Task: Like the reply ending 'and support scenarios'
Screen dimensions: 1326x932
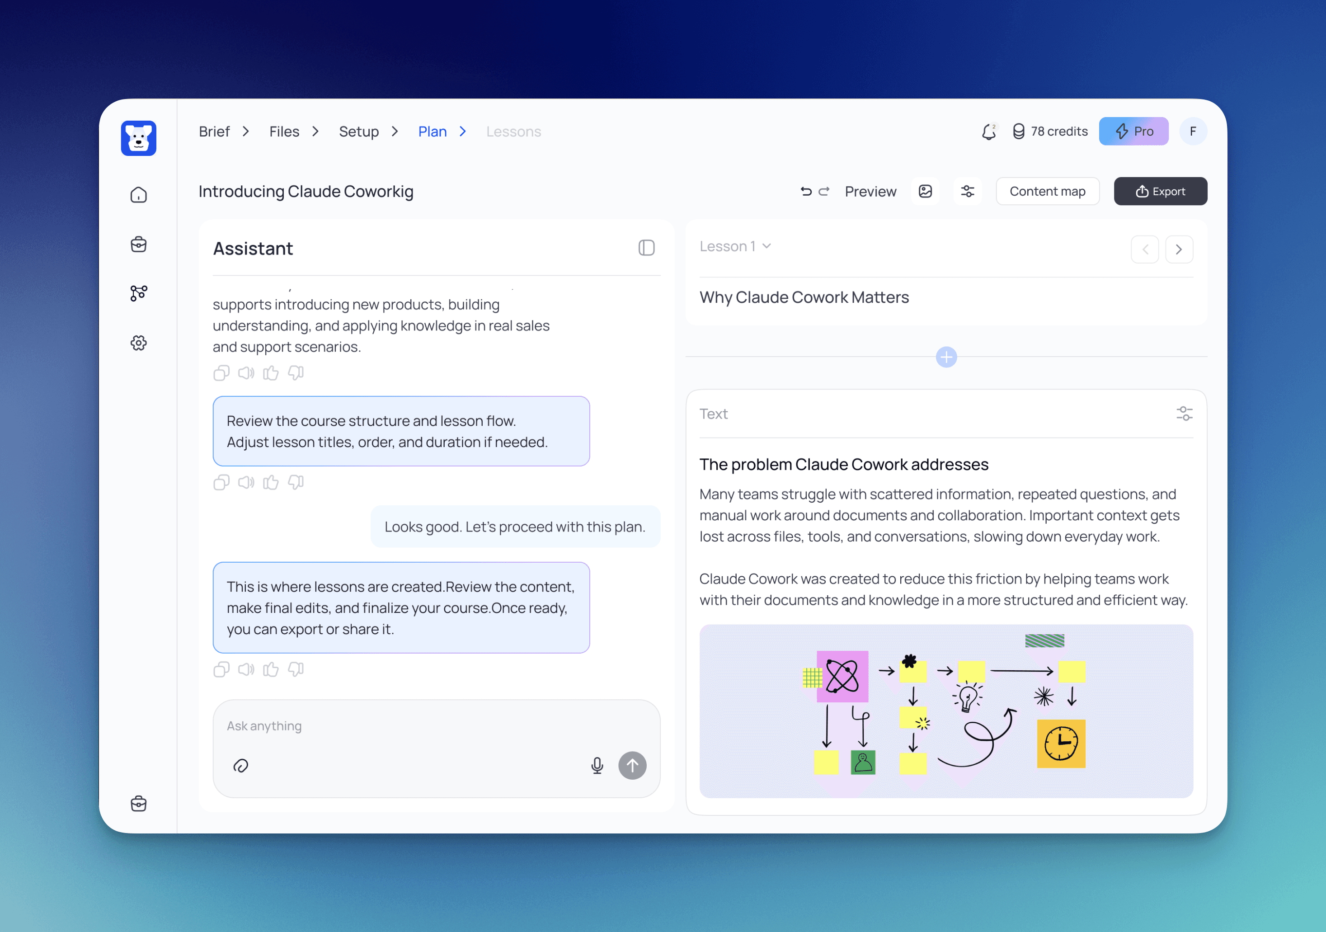Action: coord(271,373)
